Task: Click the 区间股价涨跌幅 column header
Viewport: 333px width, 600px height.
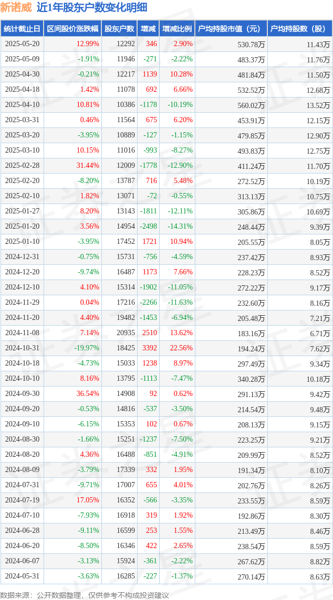Action: pos(73,29)
